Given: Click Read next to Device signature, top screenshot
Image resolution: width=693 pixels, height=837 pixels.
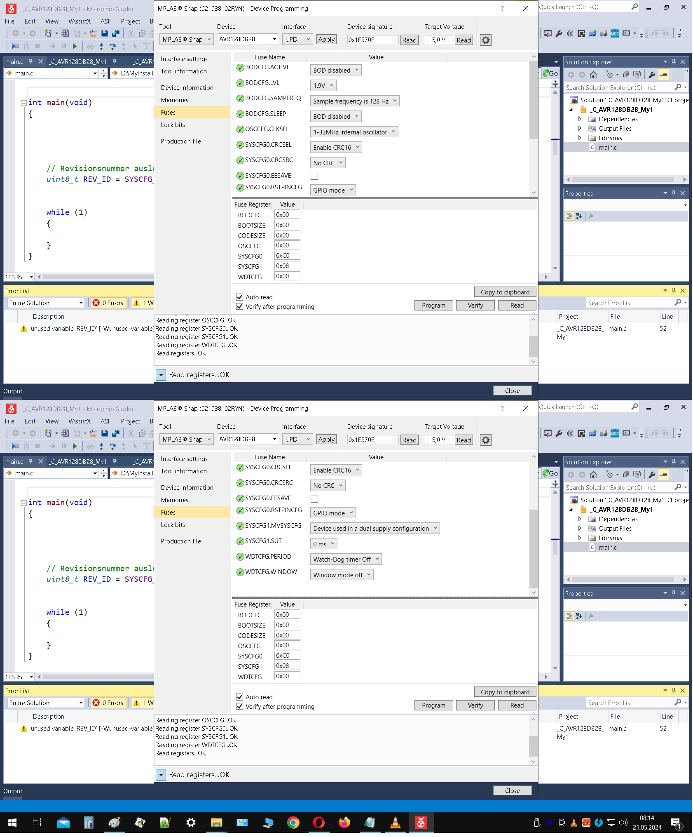Looking at the screenshot, I should pos(409,40).
